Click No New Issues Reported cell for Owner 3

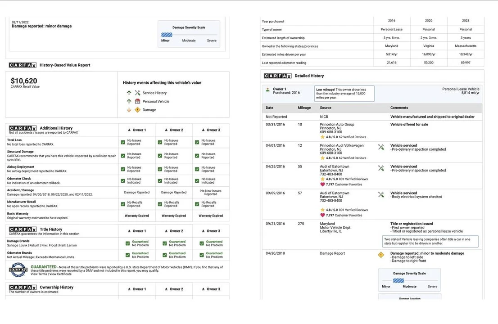click(211, 192)
